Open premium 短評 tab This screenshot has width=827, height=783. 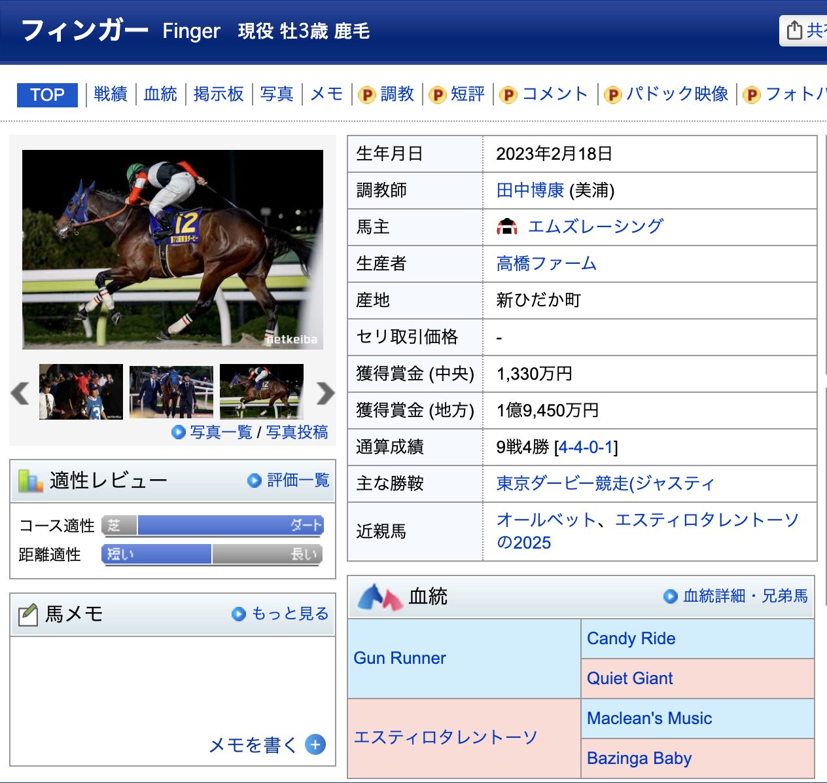pyautogui.click(x=468, y=94)
